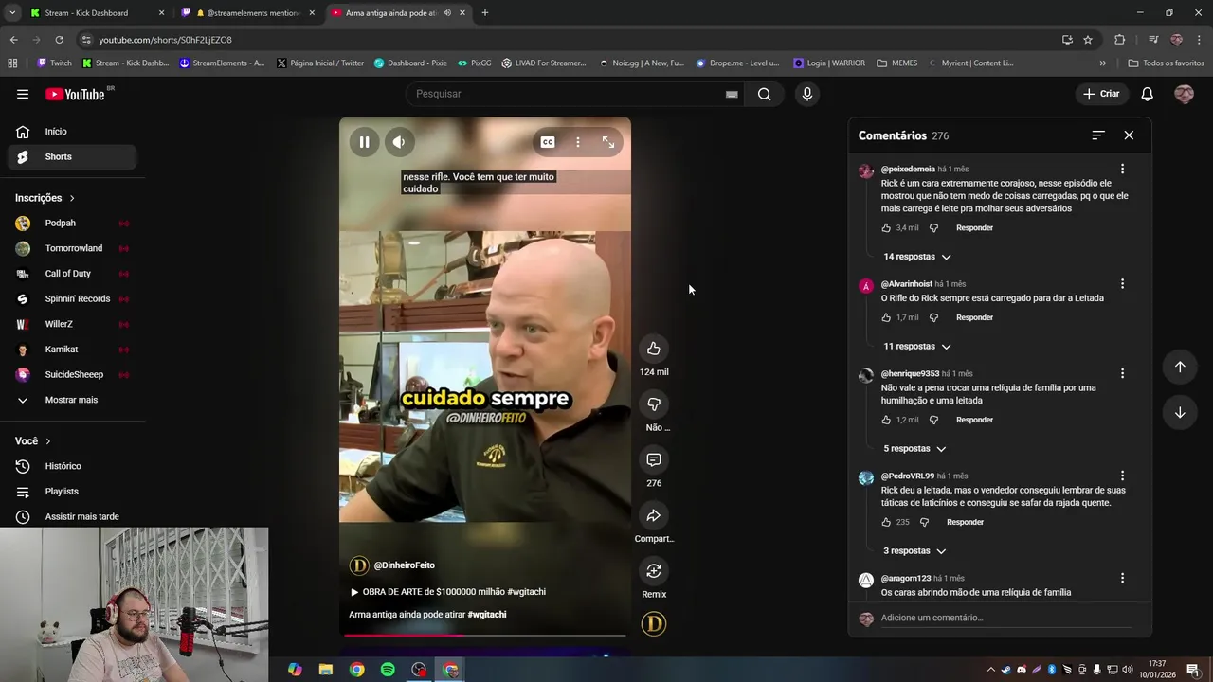Open the YouTube hamburger guide menu
Screen dimensions: 1213x682
(23, 94)
